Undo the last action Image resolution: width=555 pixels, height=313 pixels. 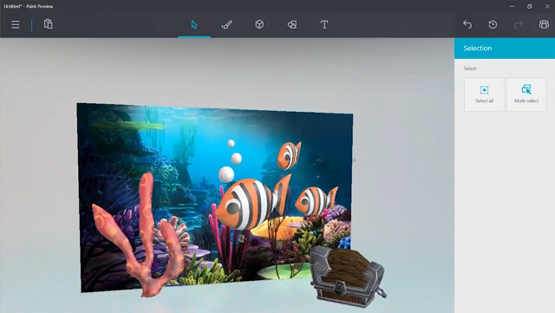pos(467,24)
